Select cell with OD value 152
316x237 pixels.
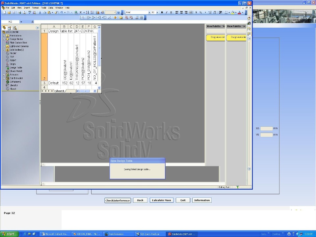(x=64, y=83)
